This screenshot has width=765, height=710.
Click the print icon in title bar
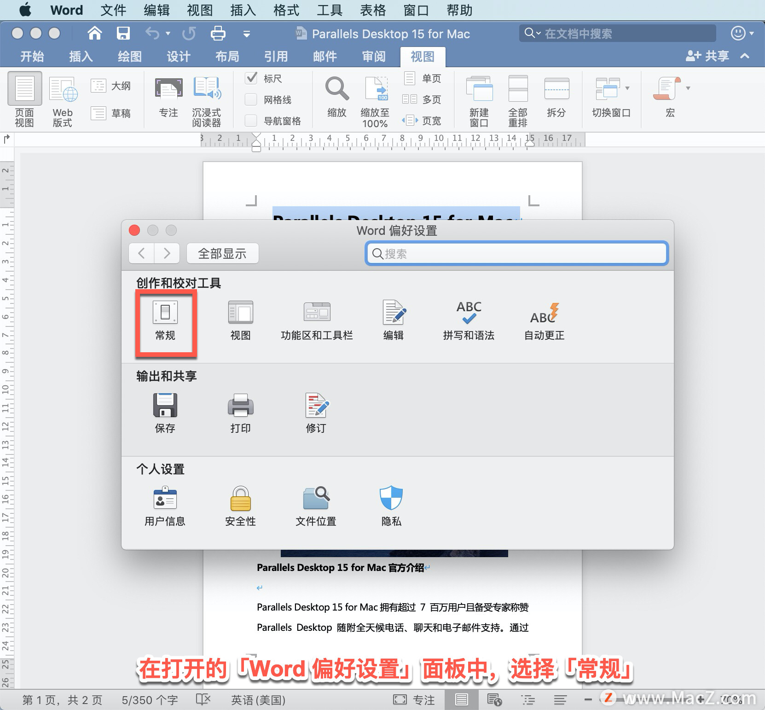tap(218, 33)
